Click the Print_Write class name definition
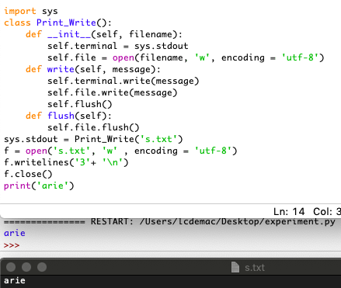Screen dimensions: 341x288 click(66, 23)
